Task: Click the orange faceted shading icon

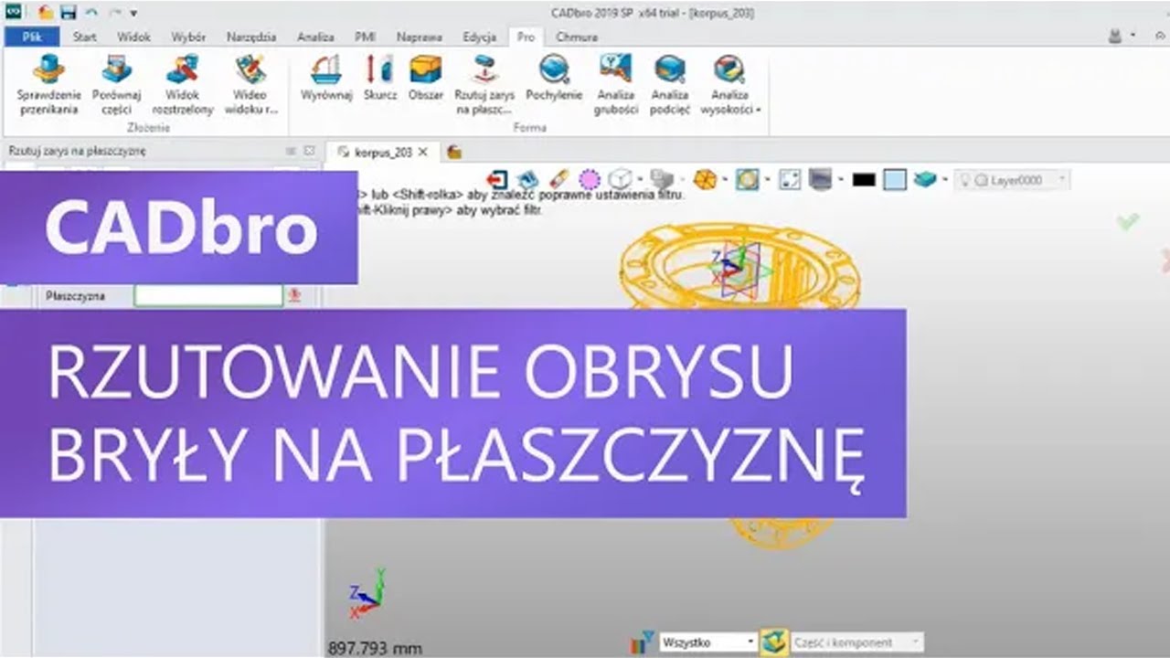Action: point(705,179)
